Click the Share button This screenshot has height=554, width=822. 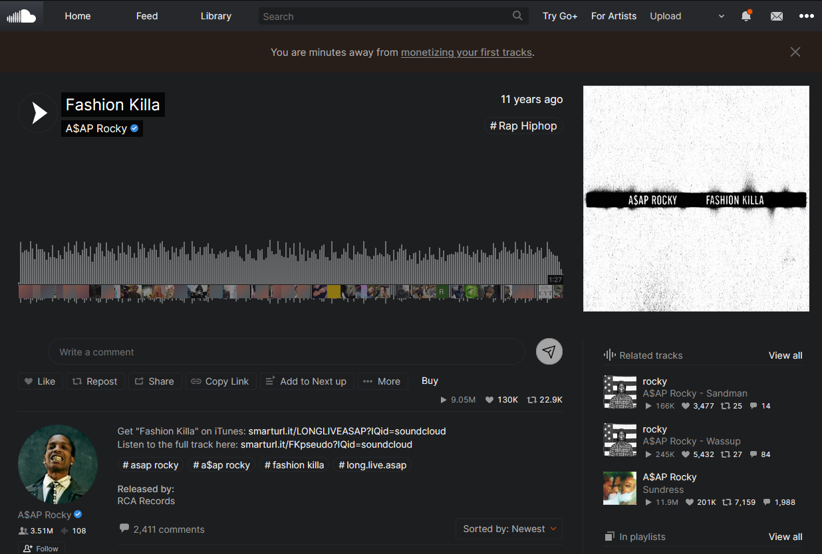pos(154,381)
